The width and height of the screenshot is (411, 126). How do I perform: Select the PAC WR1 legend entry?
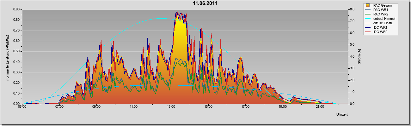[380, 10]
